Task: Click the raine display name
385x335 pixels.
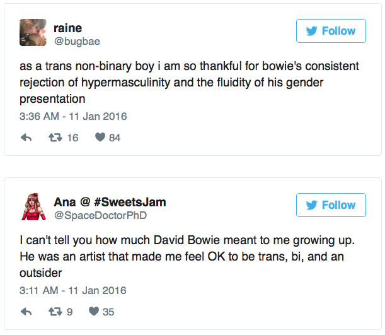Action: tap(67, 28)
